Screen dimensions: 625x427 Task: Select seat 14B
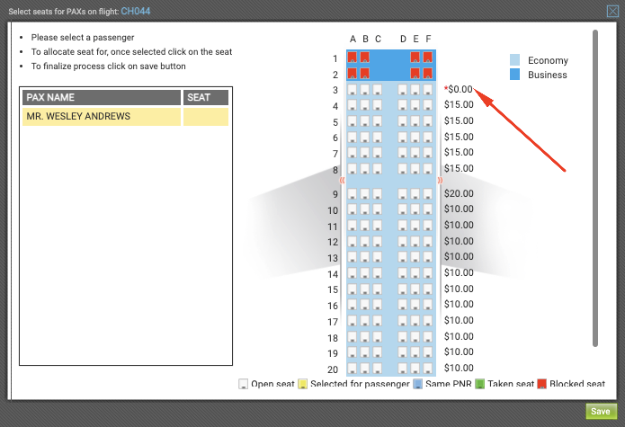365,273
